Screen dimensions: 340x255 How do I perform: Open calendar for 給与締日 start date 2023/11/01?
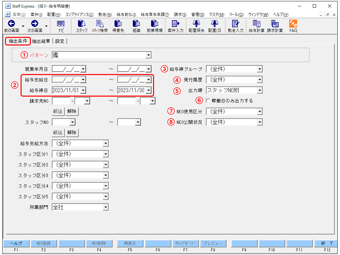click(83, 90)
